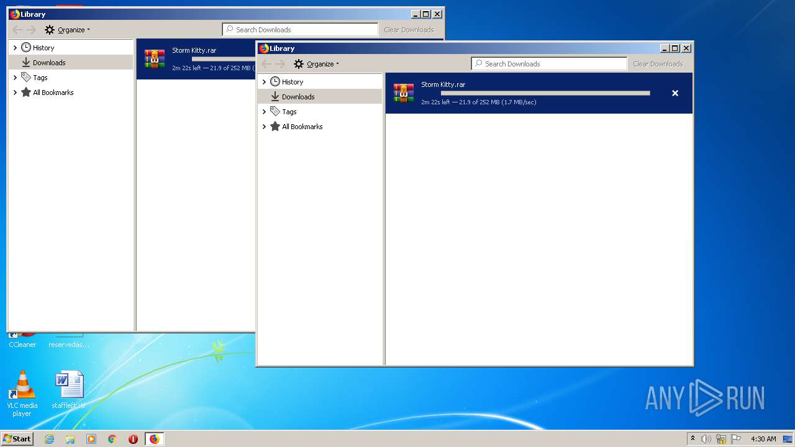
Task: Expand All Bookmarks in back Library sidebar
Action: [x=15, y=93]
